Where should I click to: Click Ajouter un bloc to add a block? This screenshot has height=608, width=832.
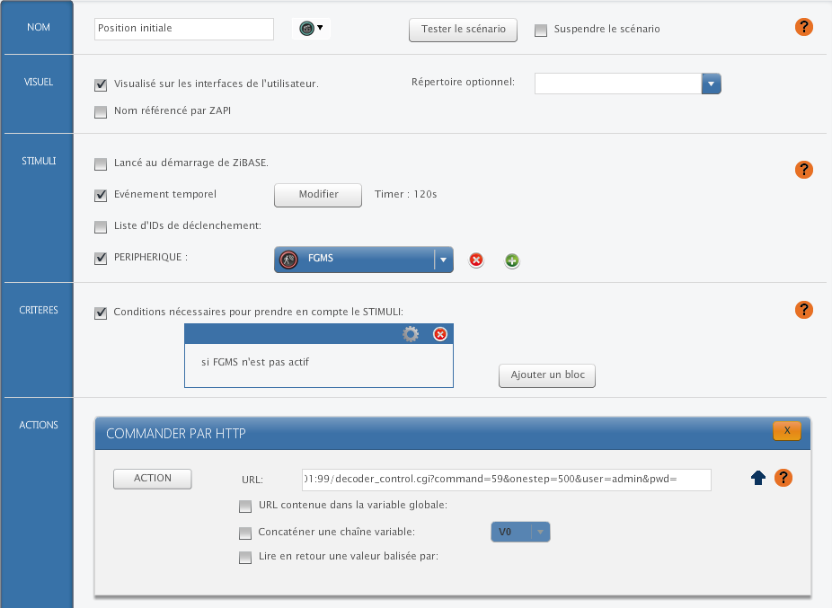(546, 375)
